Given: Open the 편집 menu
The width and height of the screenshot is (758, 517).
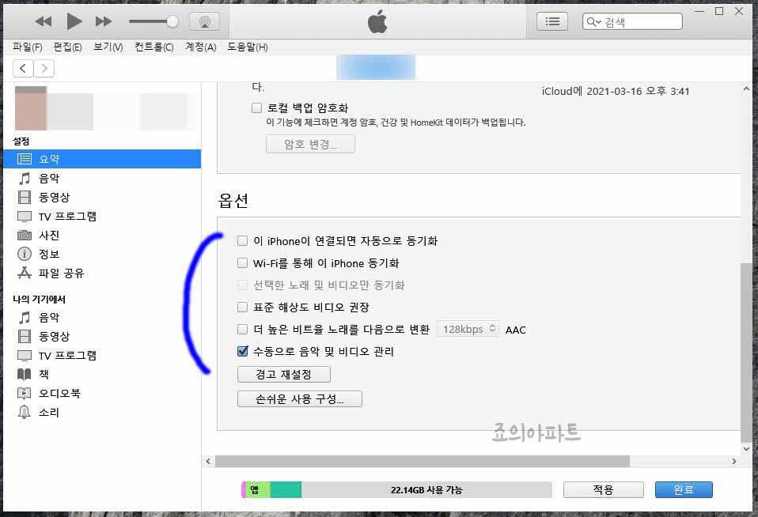Looking at the screenshot, I should [x=66, y=47].
